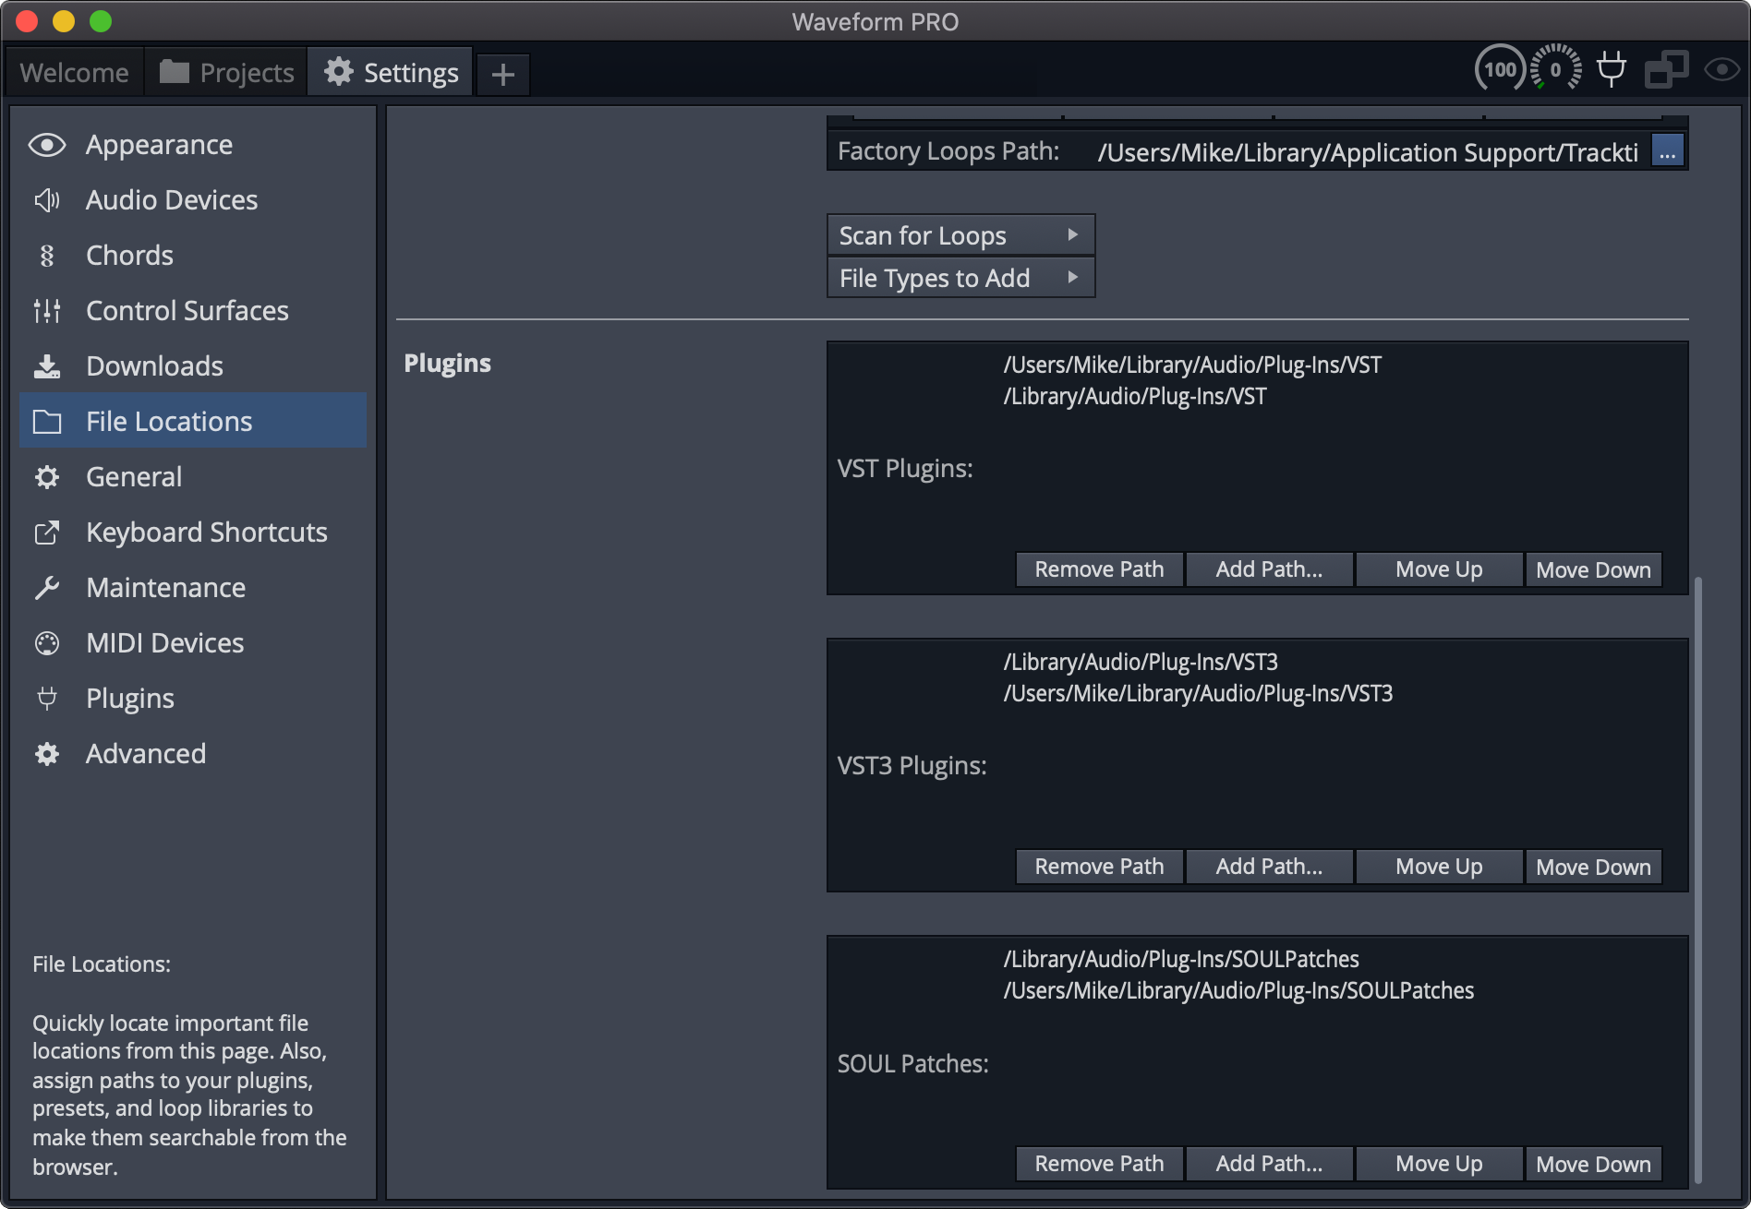Add Path to VST Plugins list
The width and height of the screenshot is (1751, 1209).
[x=1269, y=569]
